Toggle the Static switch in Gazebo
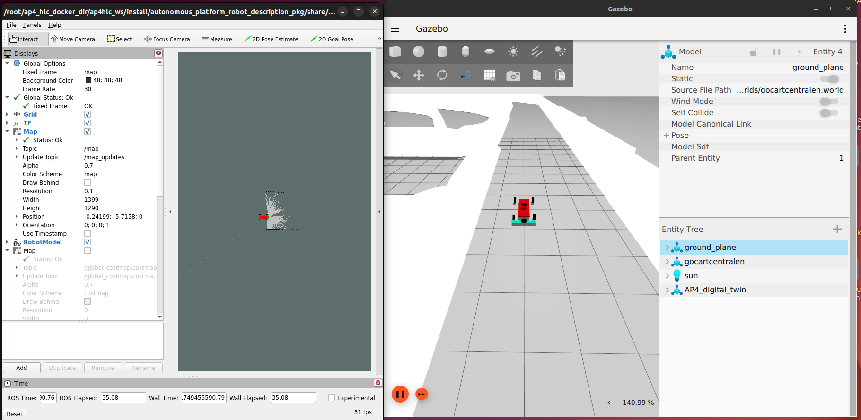This screenshot has height=420, width=861. coord(829,79)
